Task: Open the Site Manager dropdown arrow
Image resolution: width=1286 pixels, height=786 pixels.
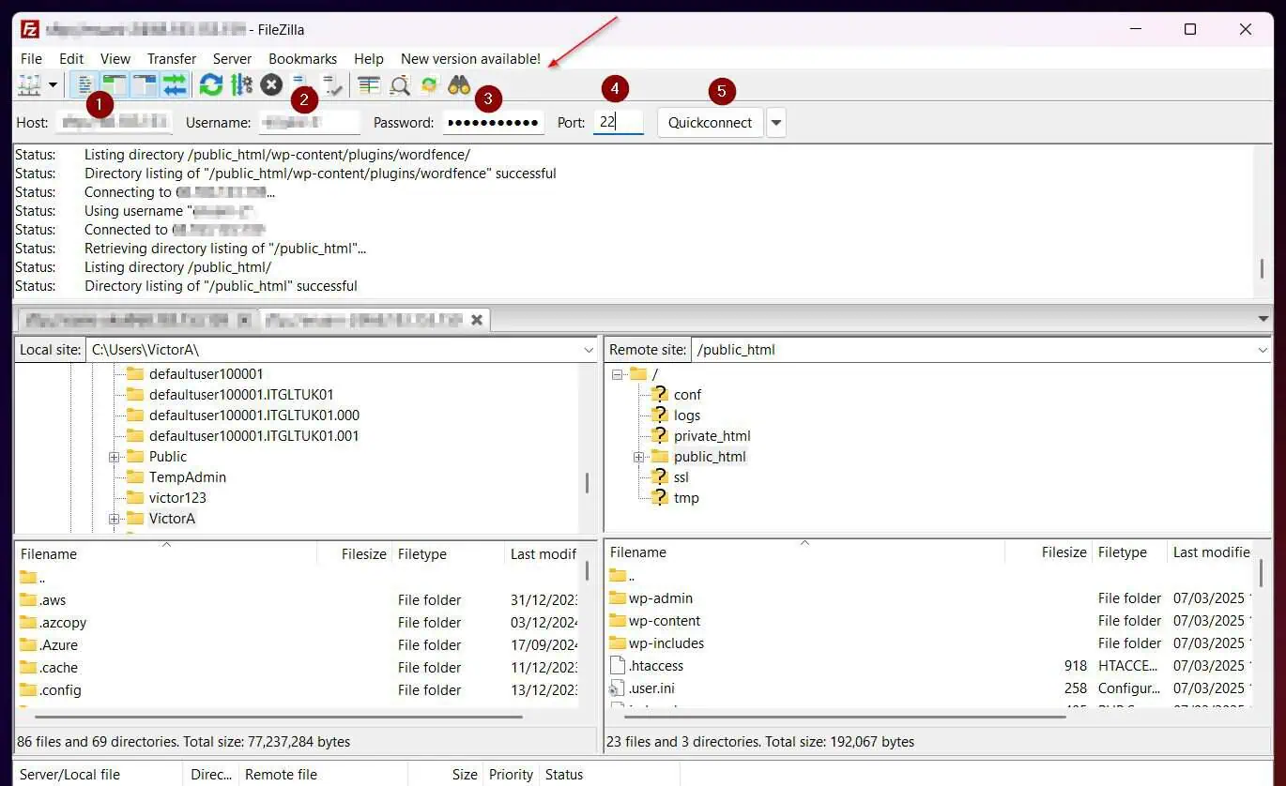Action: (53, 85)
